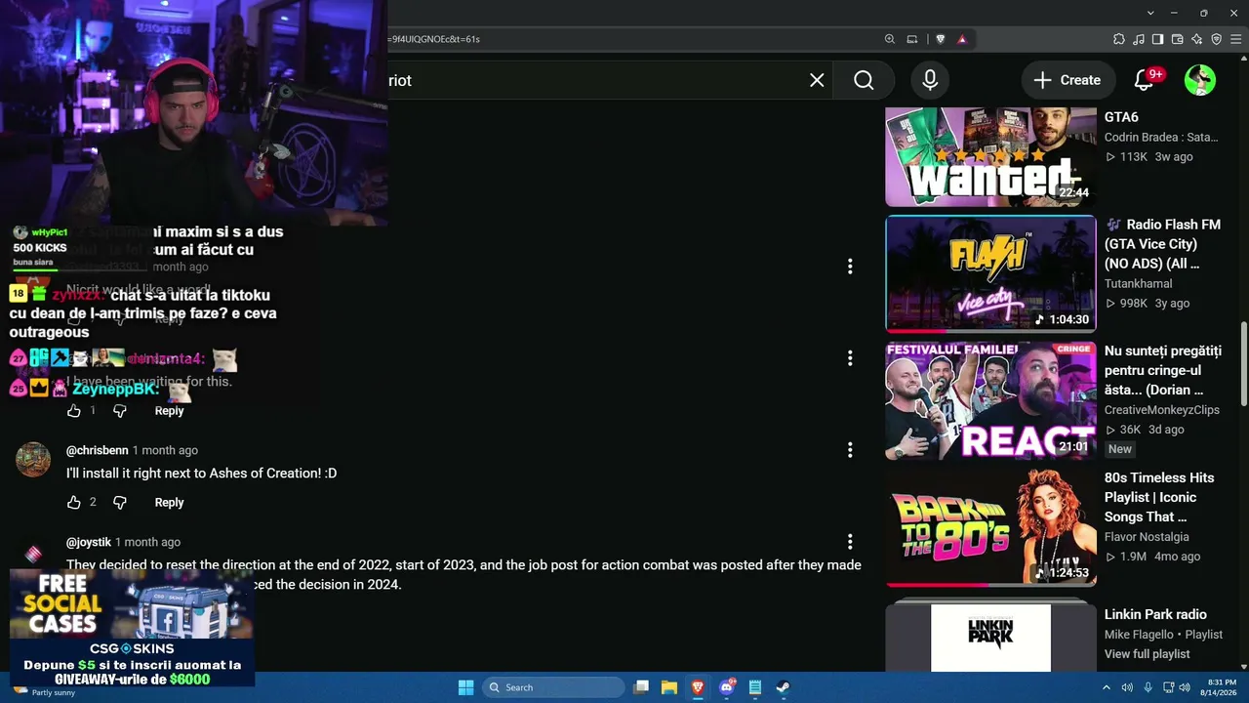
Task: Open the Tutankhamal channel name
Action: (x=1140, y=284)
